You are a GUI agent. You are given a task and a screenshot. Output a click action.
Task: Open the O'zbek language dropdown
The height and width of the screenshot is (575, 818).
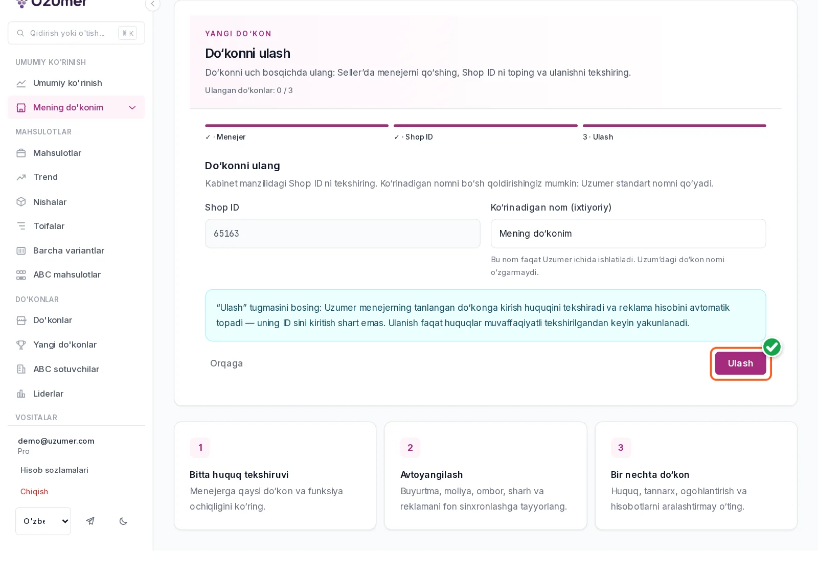click(x=43, y=521)
